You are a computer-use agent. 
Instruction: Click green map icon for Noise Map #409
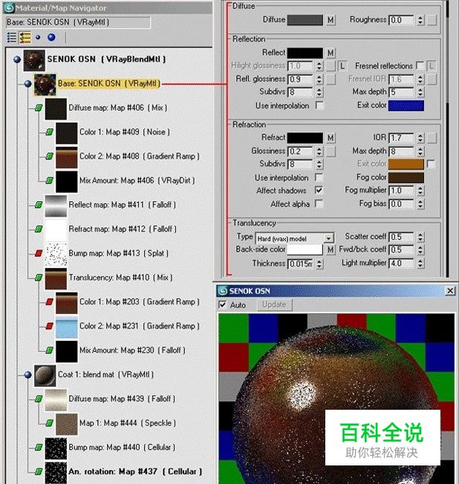[50, 132]
